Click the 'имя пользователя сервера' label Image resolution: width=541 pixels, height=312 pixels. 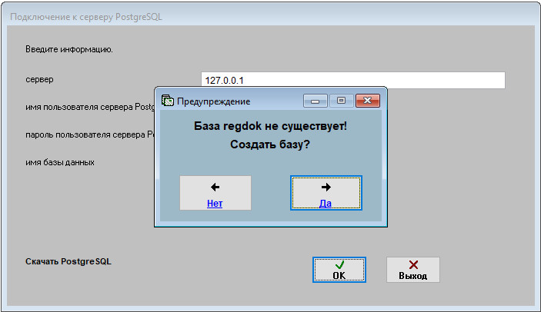pyautogui.click(x=90, y=107)
